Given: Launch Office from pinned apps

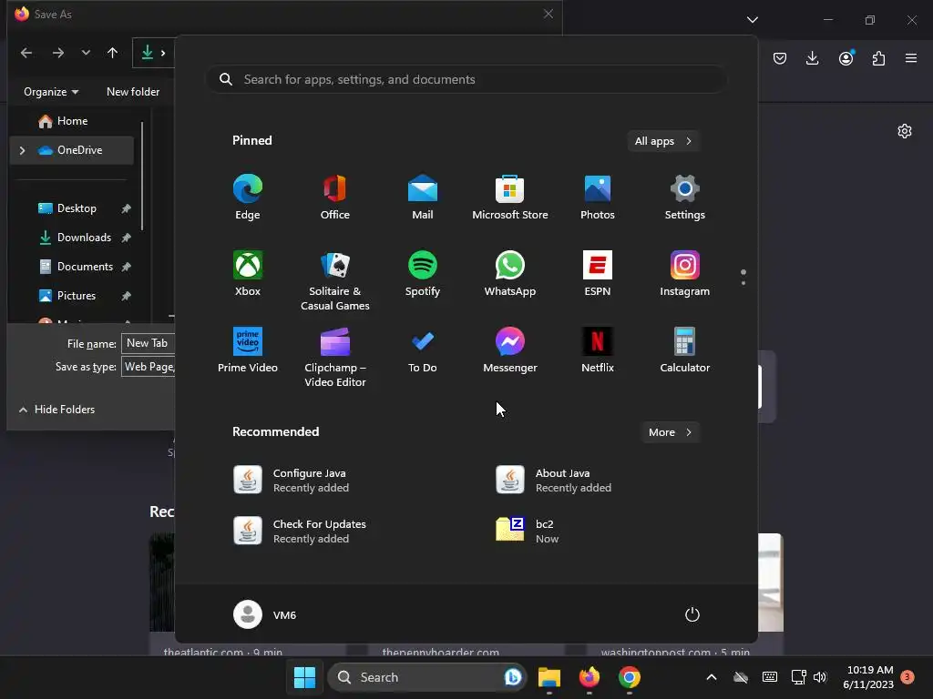Looking at the screenshot, I should 335,198.
